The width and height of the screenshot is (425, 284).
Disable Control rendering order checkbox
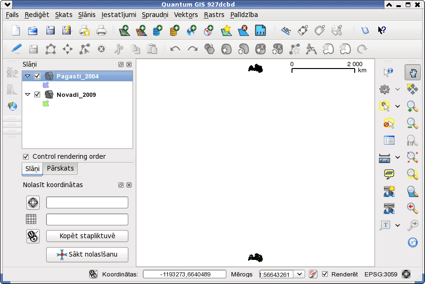point(26,157)
